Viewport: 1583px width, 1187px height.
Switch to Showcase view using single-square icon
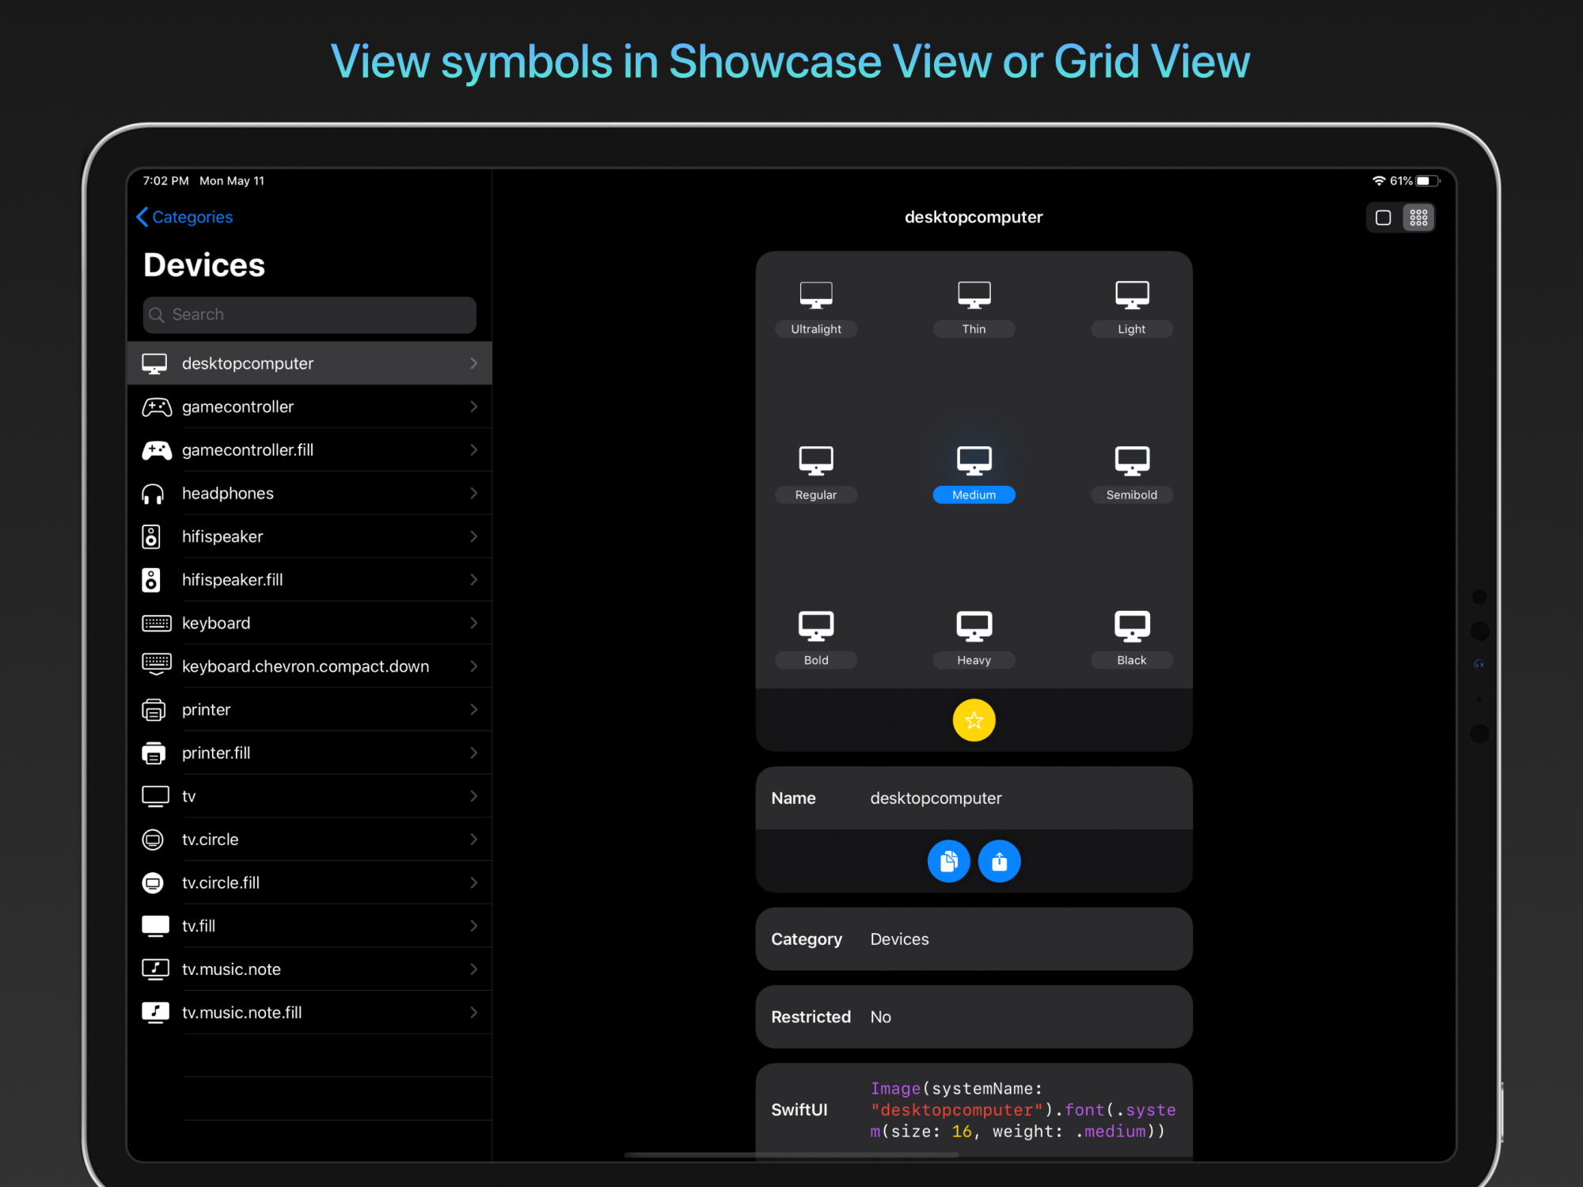pos(1384,218)
